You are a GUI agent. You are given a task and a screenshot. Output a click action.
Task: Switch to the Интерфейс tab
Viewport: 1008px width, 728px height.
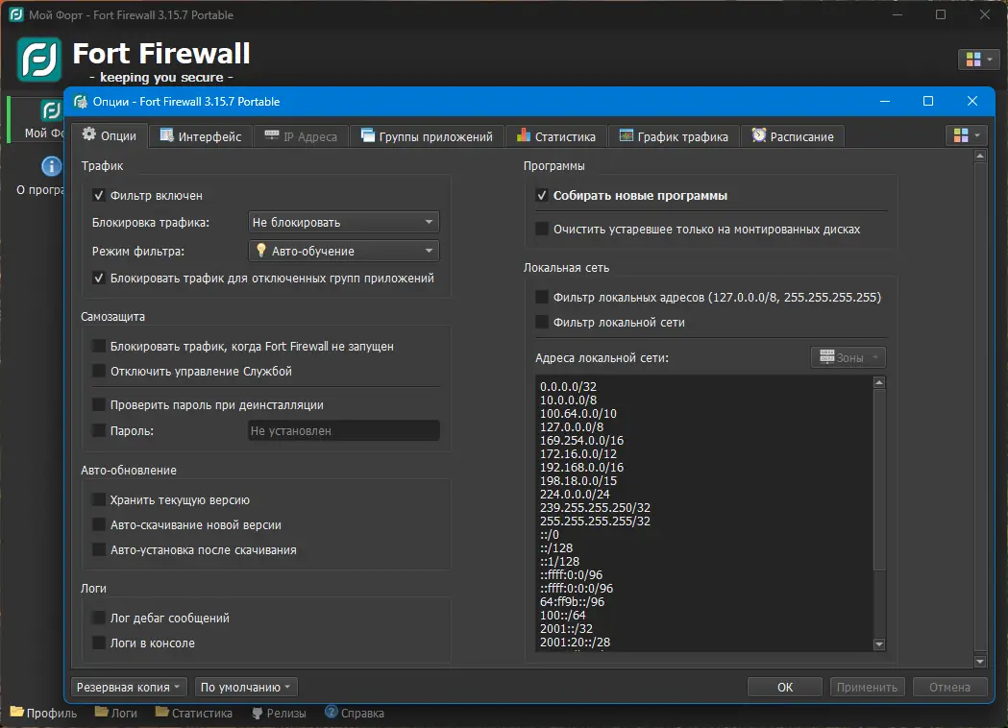(x=201, y=136)
